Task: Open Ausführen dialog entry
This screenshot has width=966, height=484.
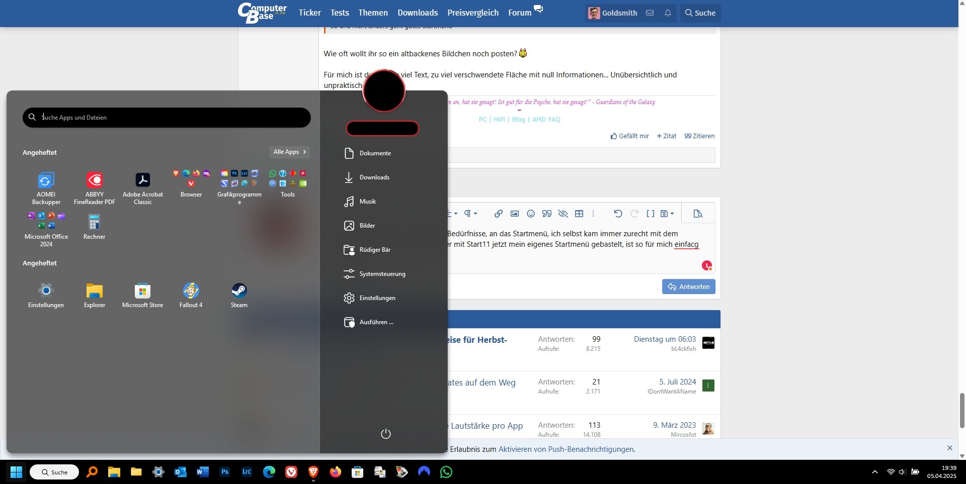Action: [369, 322]
